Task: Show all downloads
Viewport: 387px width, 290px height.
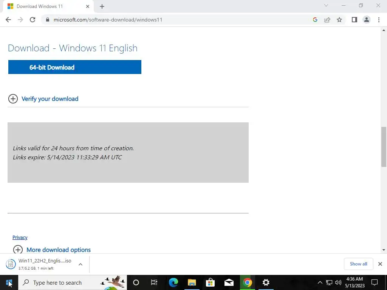Action: (x=358, y=264)
